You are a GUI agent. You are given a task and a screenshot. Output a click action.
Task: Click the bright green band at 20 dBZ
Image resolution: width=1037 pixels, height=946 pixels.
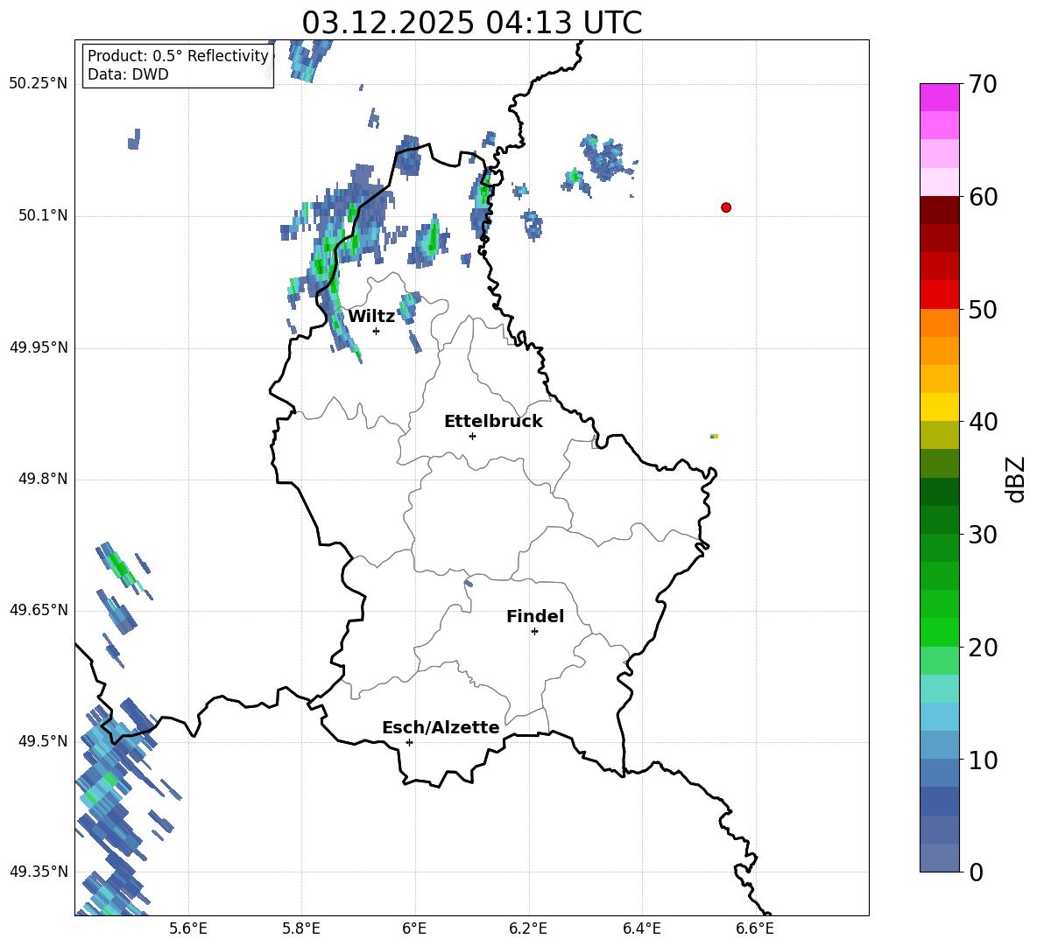tap(939, 632)
